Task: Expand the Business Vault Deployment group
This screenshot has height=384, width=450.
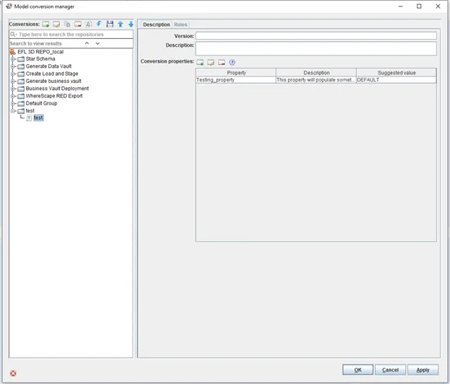Action: pos(12,89)
